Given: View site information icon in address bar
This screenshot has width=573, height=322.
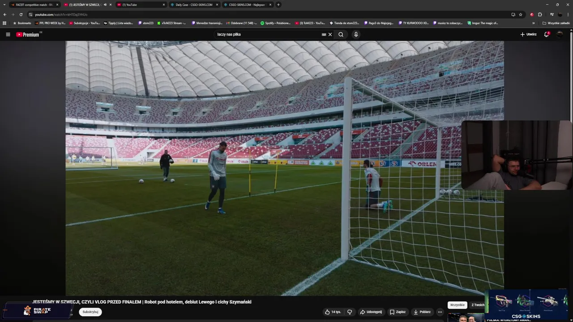Looking at the screenshot, I should click(30, 14).
